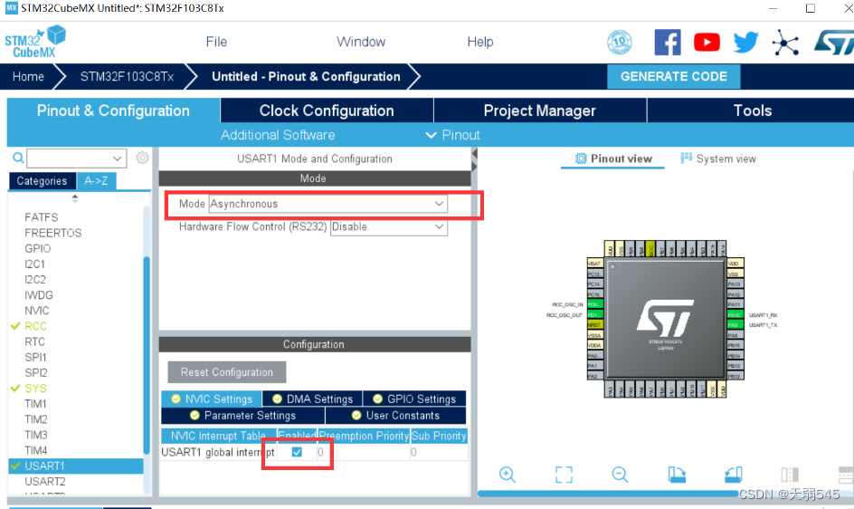
Task: Click Untitled - Pinout & Configuration breadcrumb
Action: (x=306, y=76)
